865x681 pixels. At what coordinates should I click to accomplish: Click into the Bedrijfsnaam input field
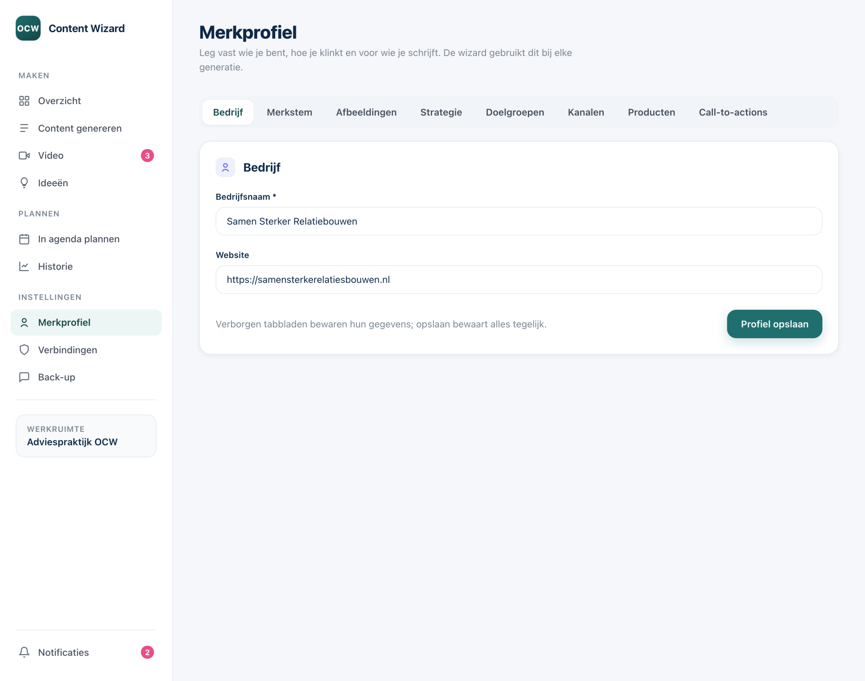click(x=519, y=221)
